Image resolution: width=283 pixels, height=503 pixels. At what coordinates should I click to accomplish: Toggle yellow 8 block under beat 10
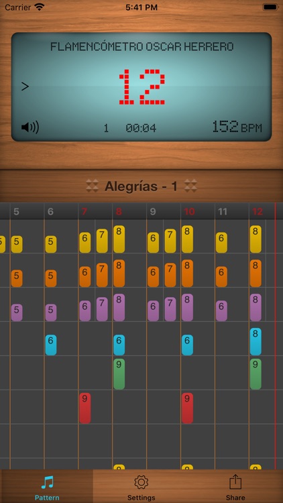(187, 239)
